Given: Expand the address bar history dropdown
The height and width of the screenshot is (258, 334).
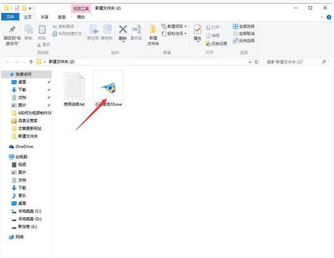Looking at the screenshot, I should click(250, 62).
